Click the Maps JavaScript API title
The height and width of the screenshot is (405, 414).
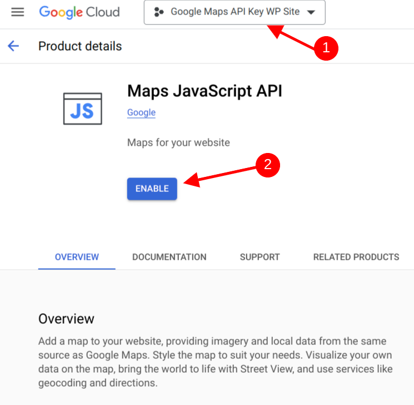click(205, 91)
